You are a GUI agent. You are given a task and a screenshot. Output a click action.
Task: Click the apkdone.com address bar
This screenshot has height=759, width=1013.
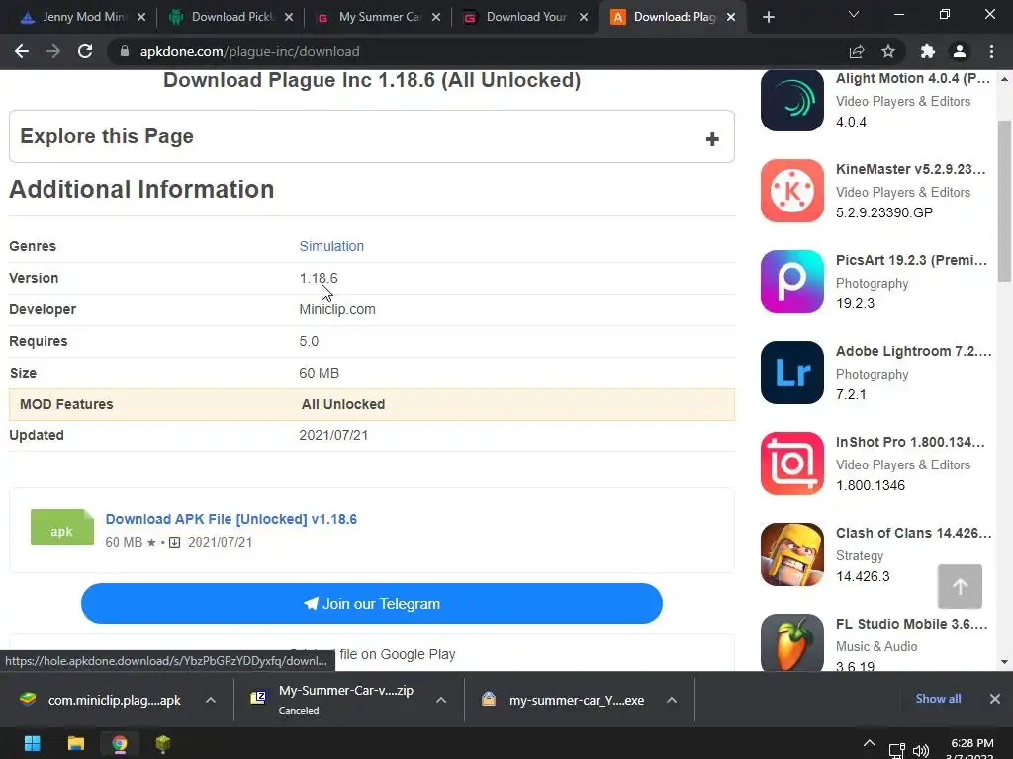coord(478,51)
